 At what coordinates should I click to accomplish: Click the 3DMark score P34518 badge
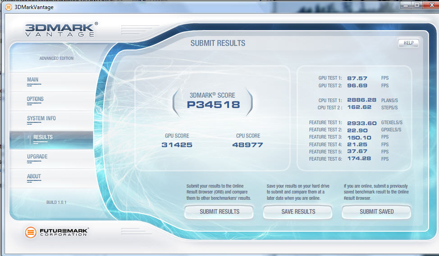tap(212, 104)
